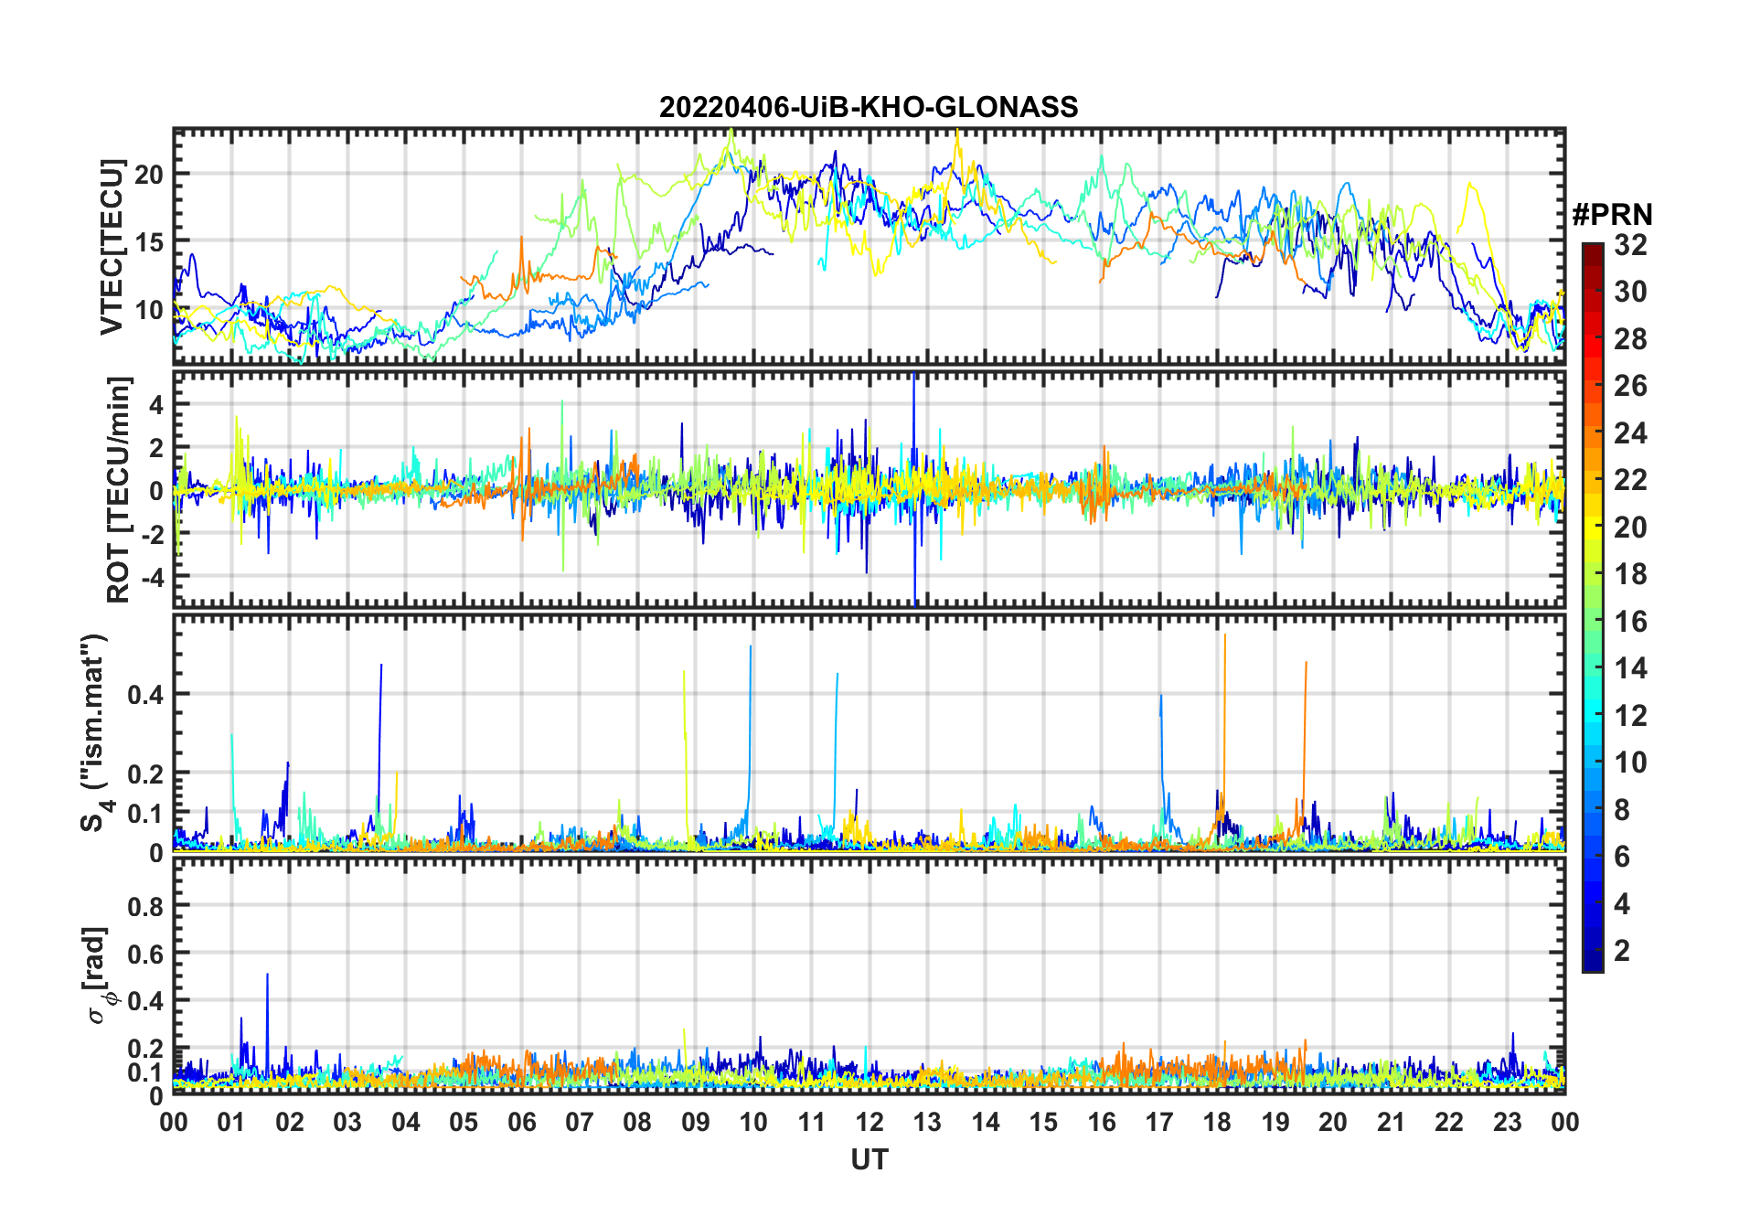Image resolution: width=1739 pixels, height=1216 pixels.
Task: Select the #PRN colorbar title
Action: 1612,215
